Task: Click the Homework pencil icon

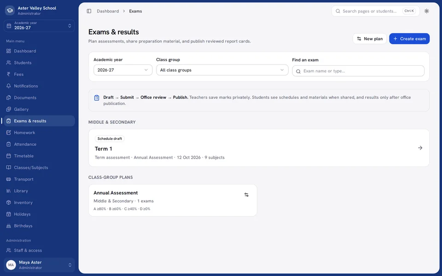Action: pyautogui.click(x=8, y=132)
